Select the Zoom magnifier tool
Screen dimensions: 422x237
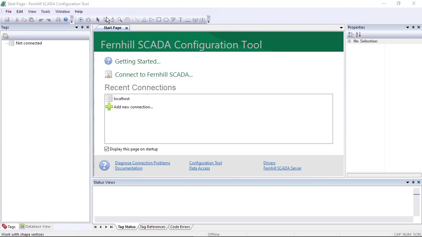click(120, 20)
